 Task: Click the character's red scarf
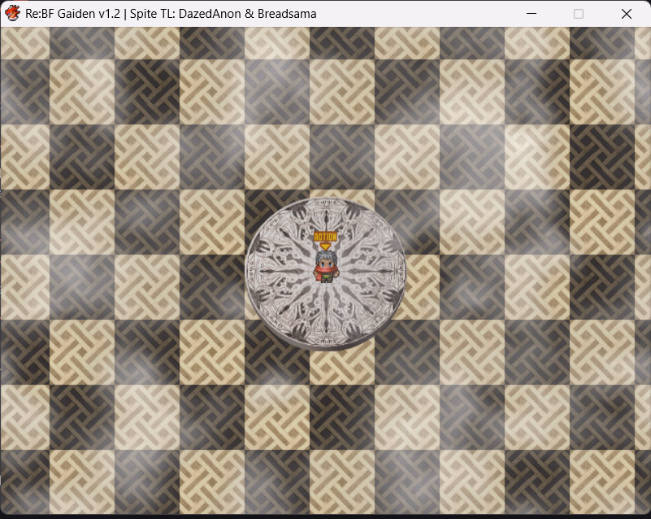(325, 272)
